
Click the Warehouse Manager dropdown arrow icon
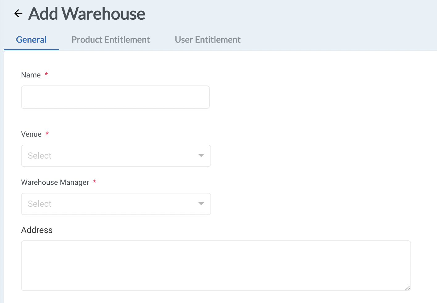201,204
